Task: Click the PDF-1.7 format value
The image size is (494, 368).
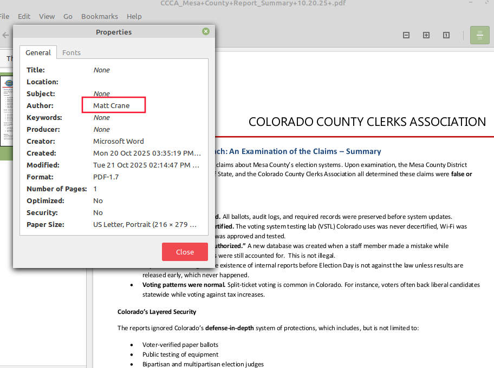Action: click(x=106, y=177)
